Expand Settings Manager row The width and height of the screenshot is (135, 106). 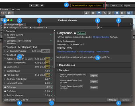5,95
